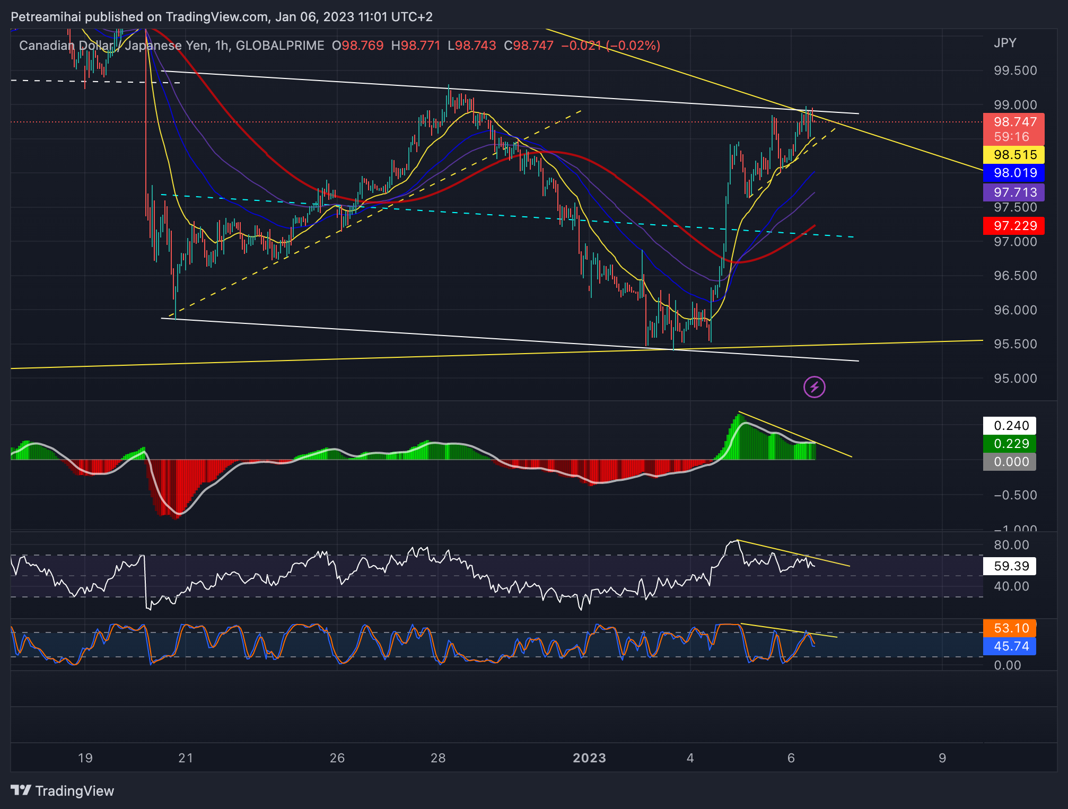Click the 96.000 price axis level
Image resolution: width=1068 pixels, height=809 pixels.
(1015, 310)
